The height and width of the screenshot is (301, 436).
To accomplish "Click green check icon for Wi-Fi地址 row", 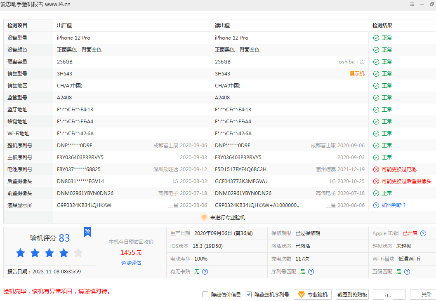I will click(x=376, y=134).
